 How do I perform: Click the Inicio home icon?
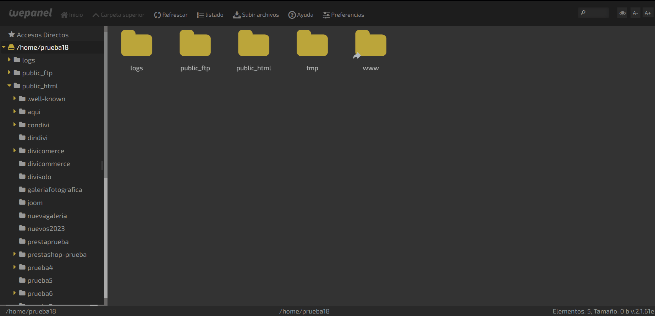pos(64,15)
